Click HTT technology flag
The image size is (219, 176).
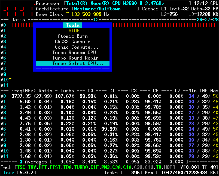coord(43,167)
